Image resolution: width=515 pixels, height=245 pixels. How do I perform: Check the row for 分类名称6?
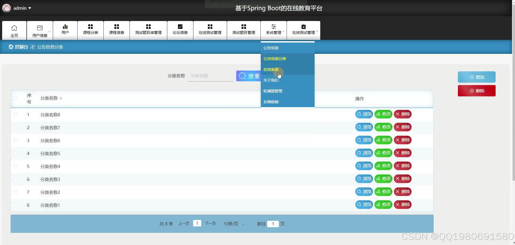(15, 141)
